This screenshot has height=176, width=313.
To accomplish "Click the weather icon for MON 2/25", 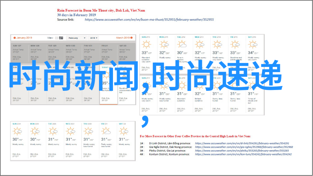I will click(x=35, y=131).
